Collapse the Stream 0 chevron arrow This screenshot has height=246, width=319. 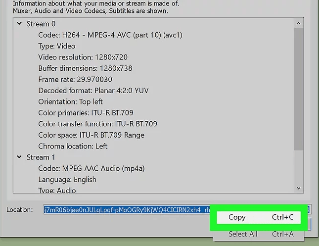19,24
